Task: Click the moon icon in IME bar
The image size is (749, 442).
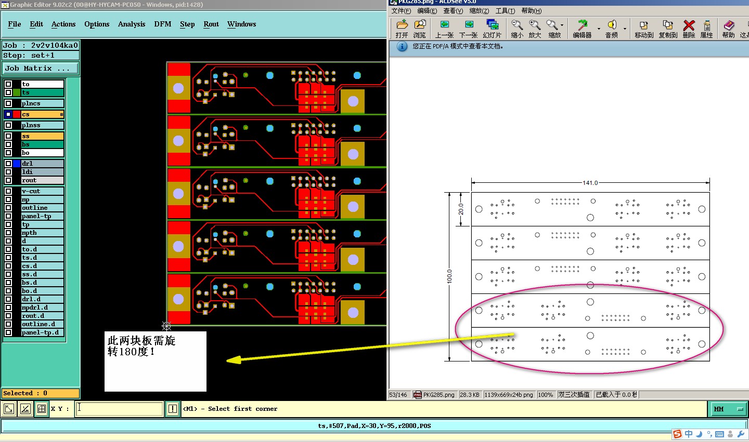Action: click(x=699, y=434)
